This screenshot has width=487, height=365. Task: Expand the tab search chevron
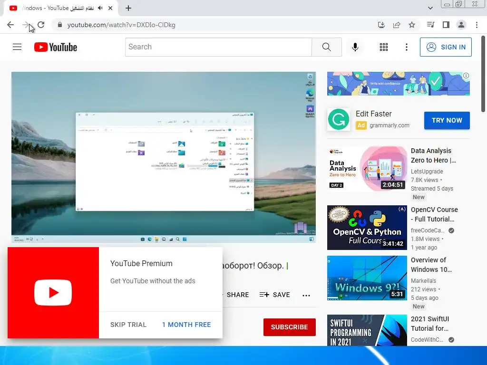[x=430, y=8]
